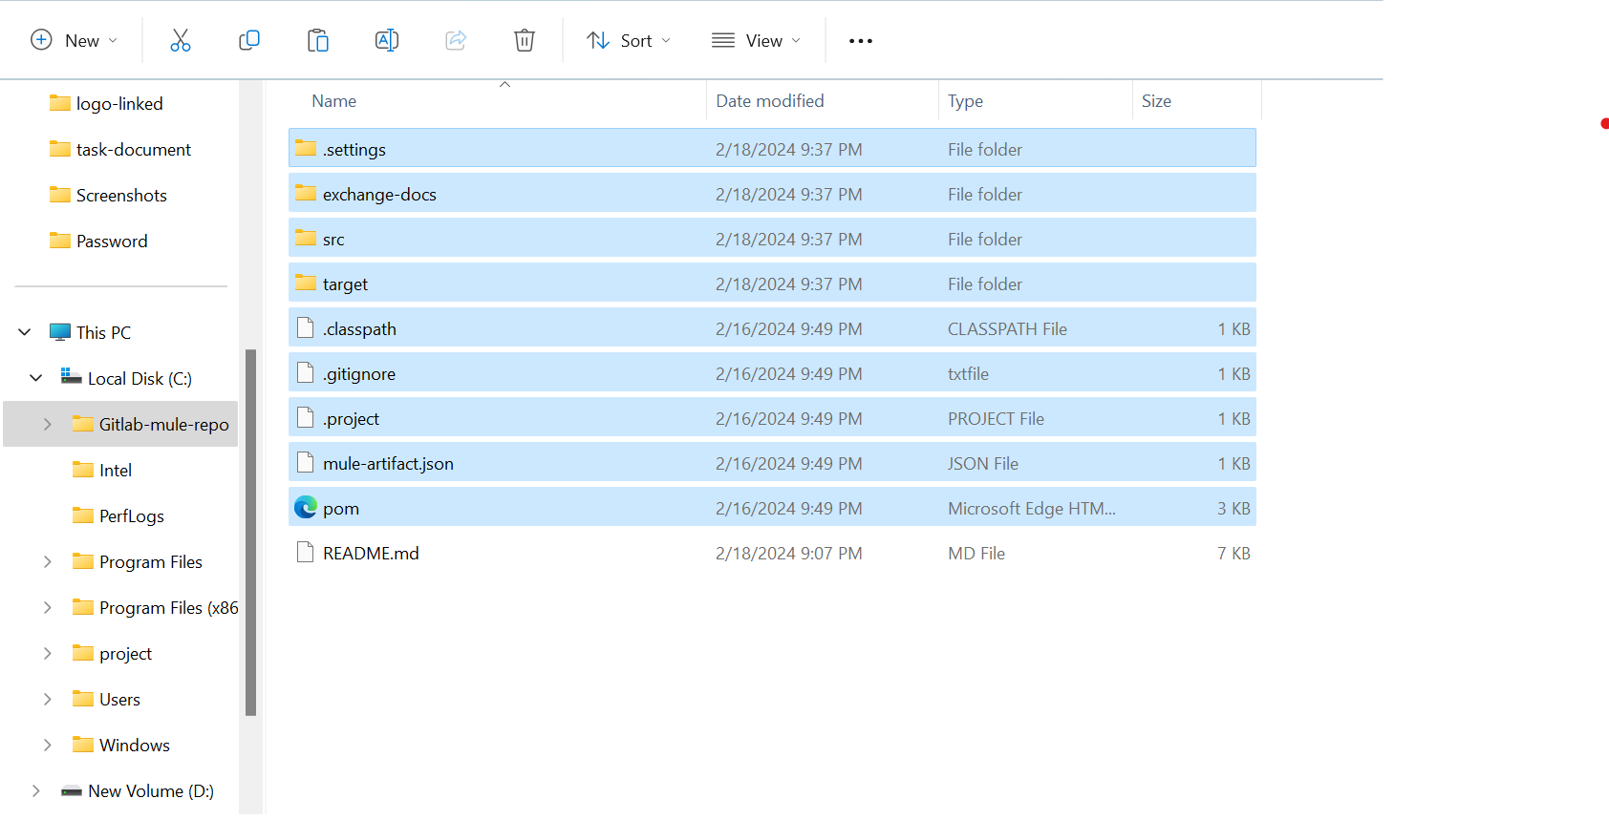Screen dimensions: 1609x820
Task: Select the Program Files folder in tree
Action: coord(150,562)
